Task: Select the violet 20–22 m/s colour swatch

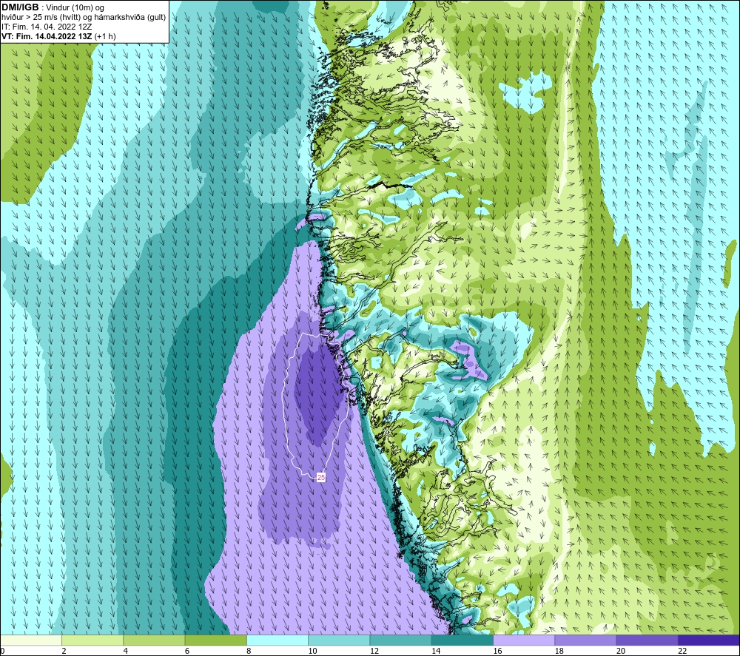Action: (x=647, y=640)
